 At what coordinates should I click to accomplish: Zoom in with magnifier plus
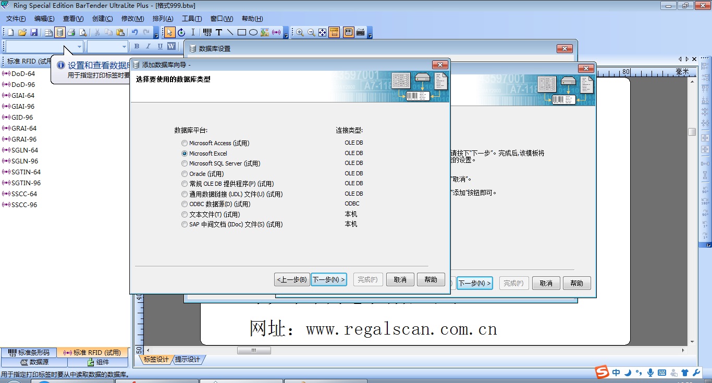(300, 32)
